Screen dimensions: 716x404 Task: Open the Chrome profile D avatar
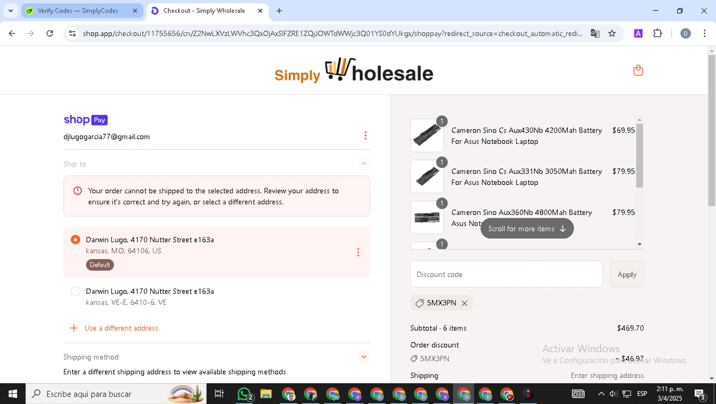[x=685, y=33]
